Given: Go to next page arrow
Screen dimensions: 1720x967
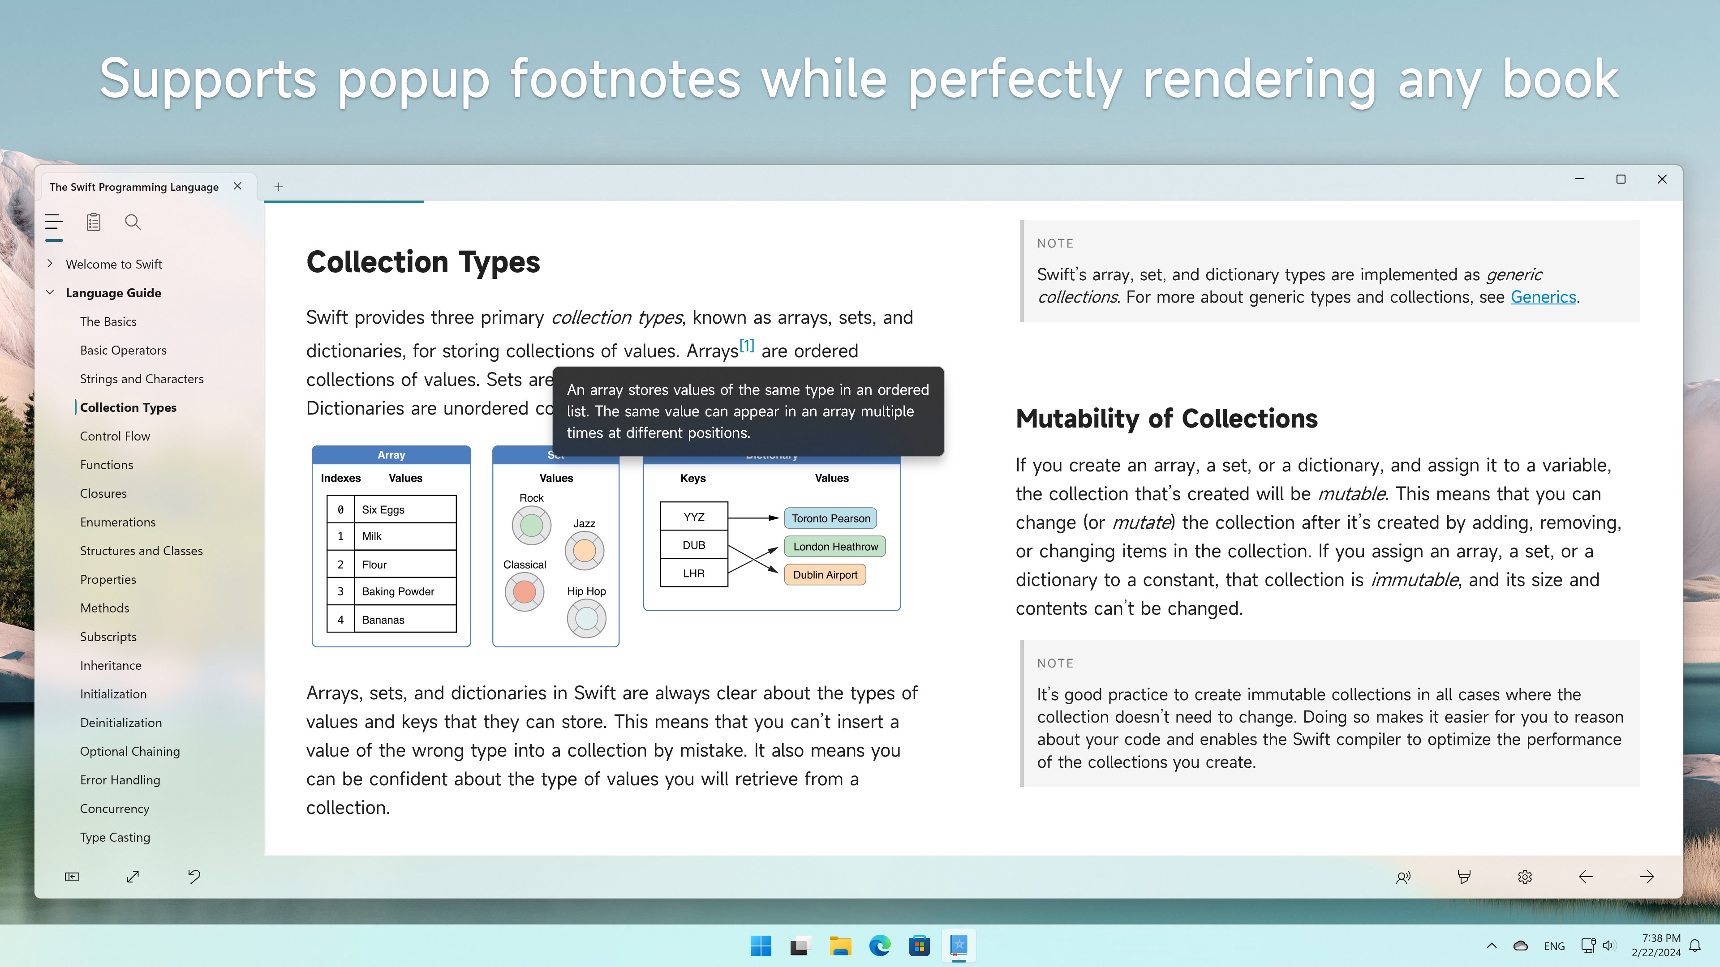Looking at the screenshot, I should pos(1647,877).
